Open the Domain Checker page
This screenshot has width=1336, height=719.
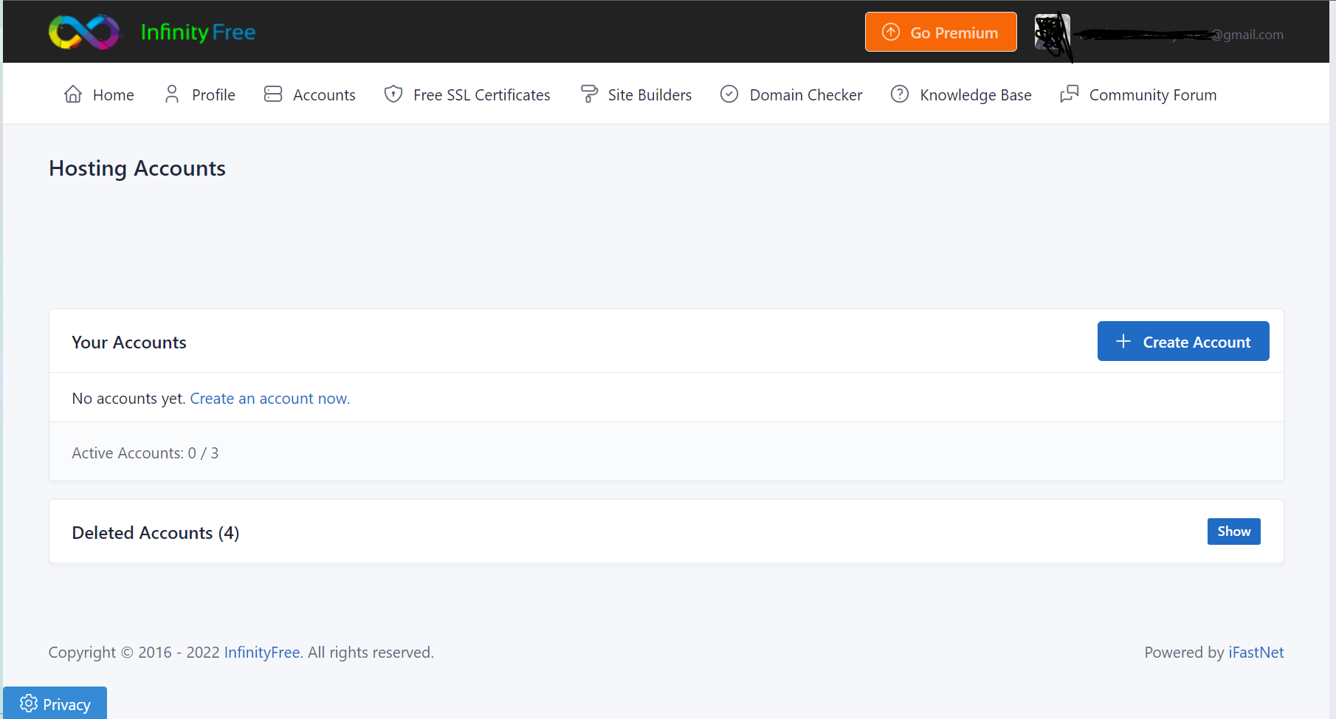tap(791, 94)
